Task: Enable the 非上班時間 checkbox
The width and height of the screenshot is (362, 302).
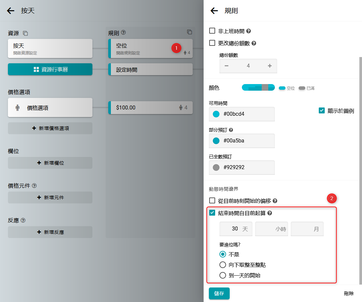Action: (x=213, y=31)
